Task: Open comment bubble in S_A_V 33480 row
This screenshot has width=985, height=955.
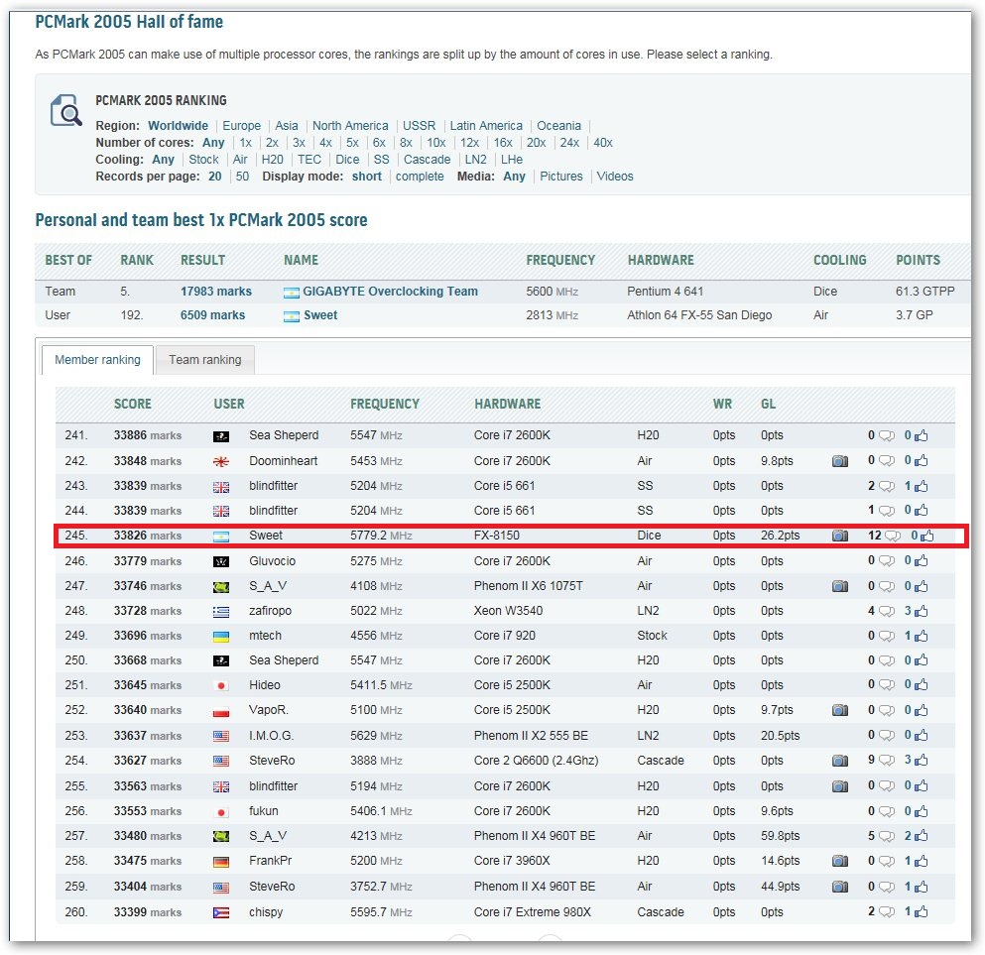Action: (887, 836)
